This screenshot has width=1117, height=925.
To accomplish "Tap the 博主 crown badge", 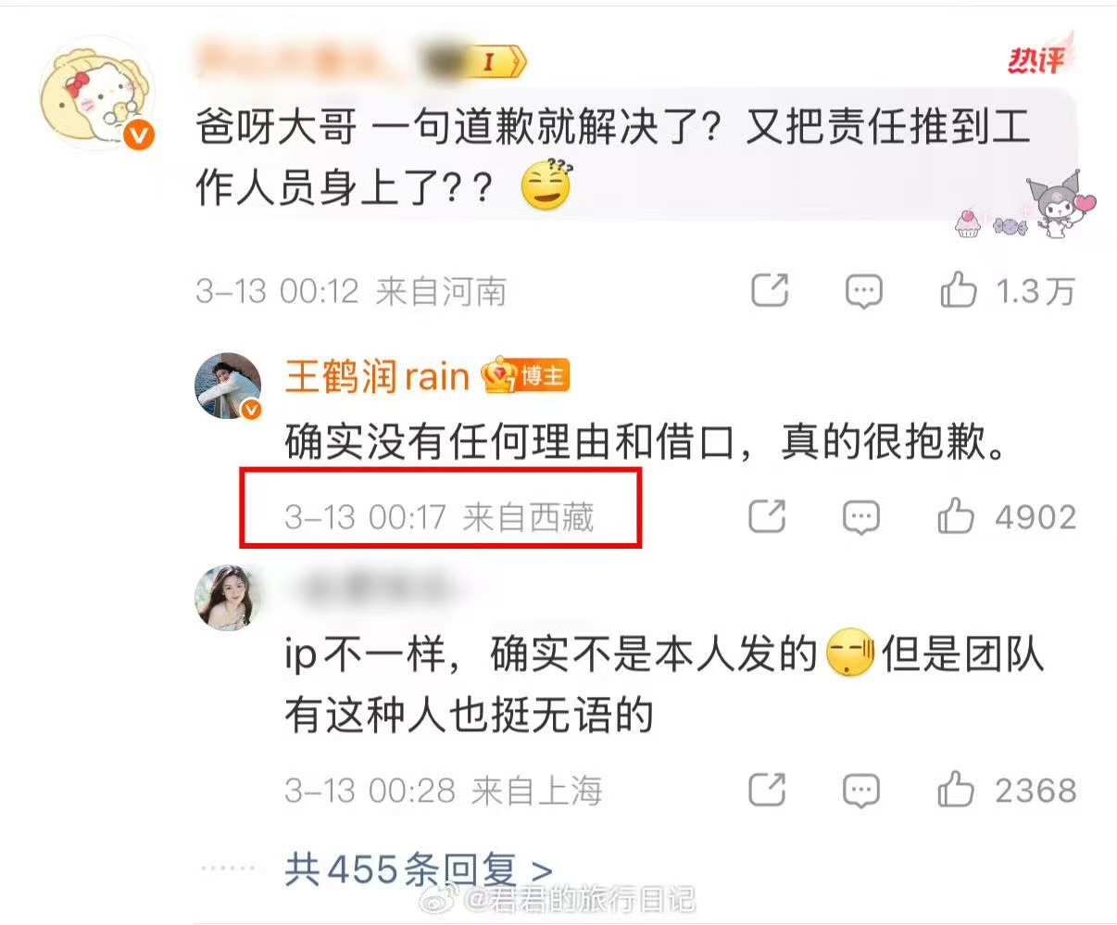I will click(x=525, y=375).
